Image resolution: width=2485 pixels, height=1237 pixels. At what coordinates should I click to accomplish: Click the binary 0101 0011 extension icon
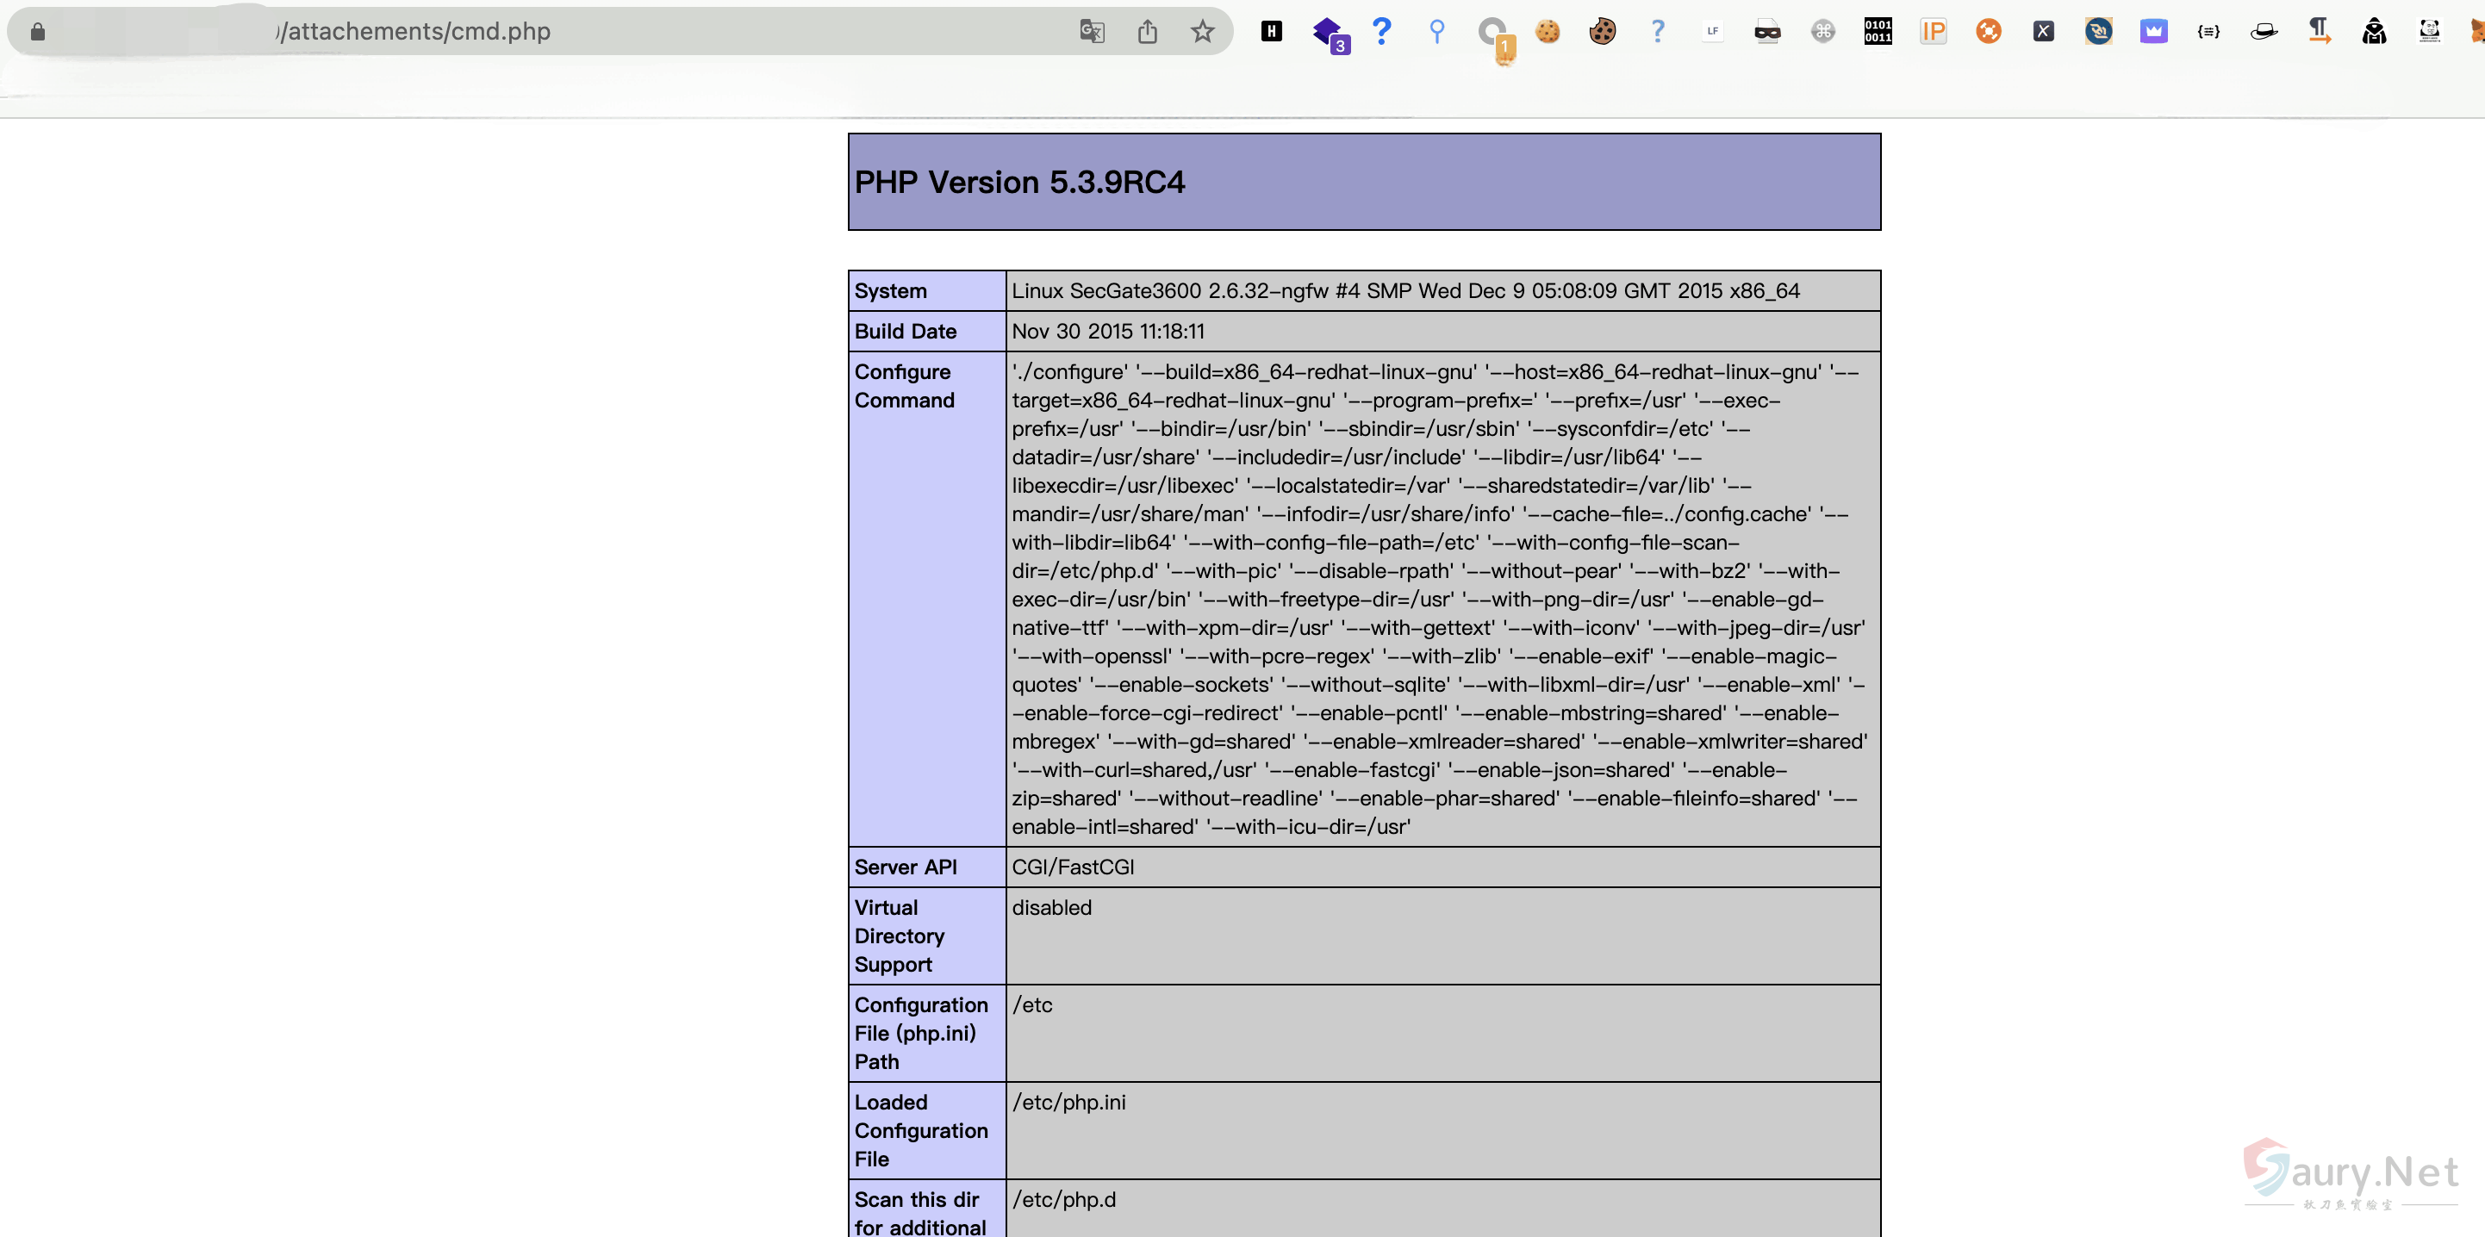pos(1878,32)
